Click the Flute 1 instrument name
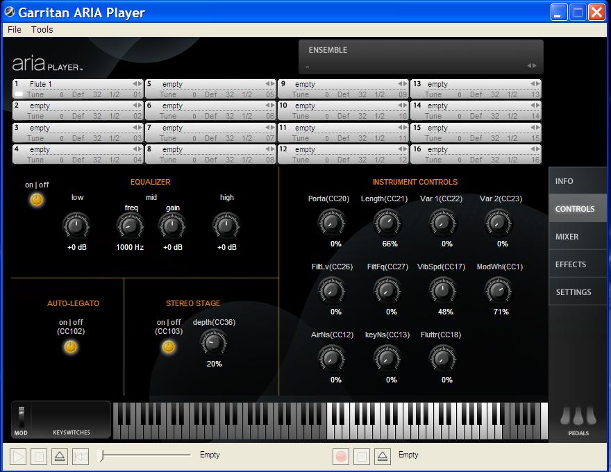 click(x=40, y=84)
